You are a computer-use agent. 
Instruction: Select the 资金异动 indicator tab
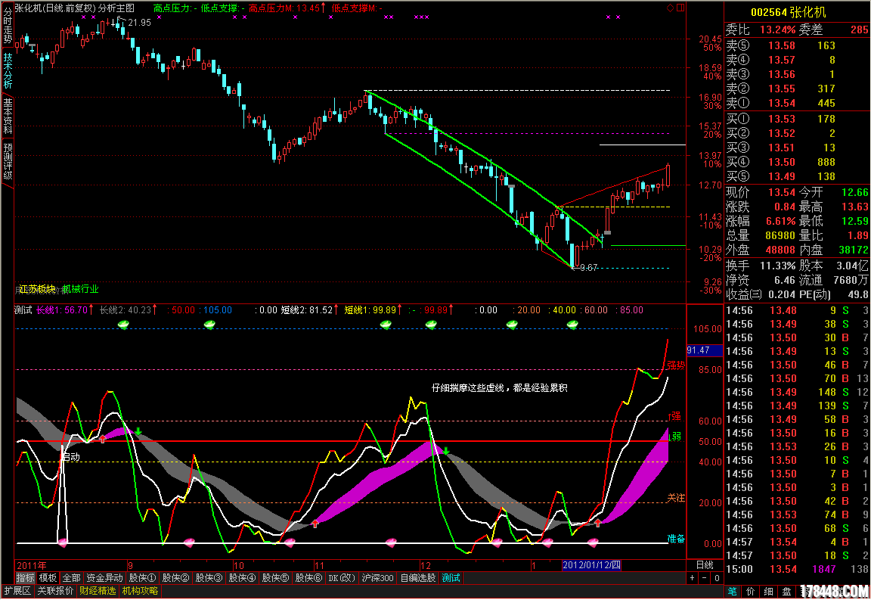coord(104,578)
